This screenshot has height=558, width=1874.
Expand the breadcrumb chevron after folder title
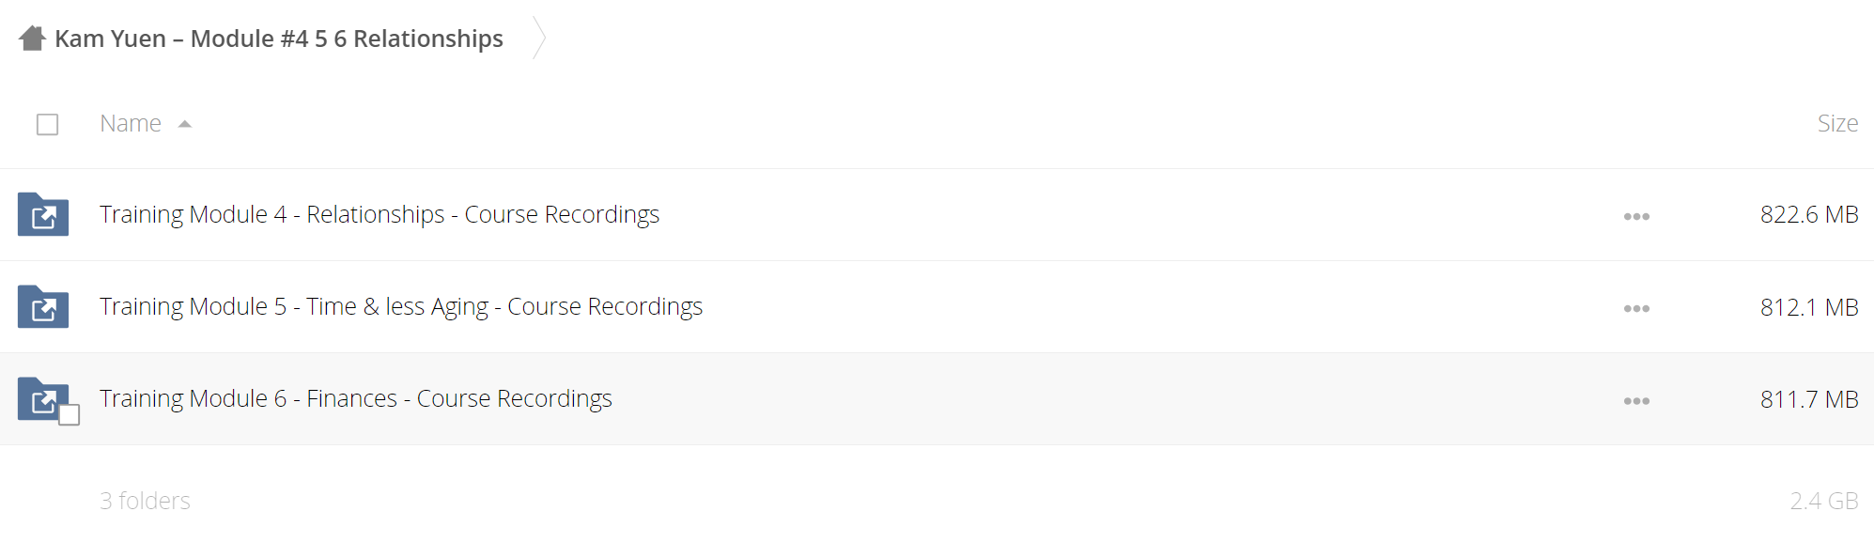(x=539, y=38)
